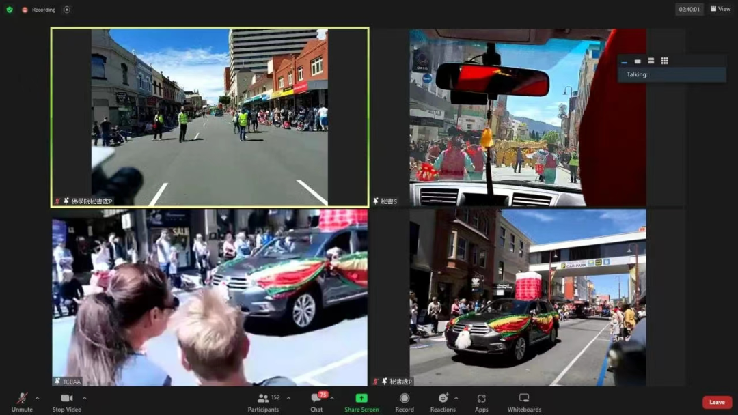
Task: Expand video options arrow next to Stop Video
Action: pyautogui.click(x=85, y=398)
